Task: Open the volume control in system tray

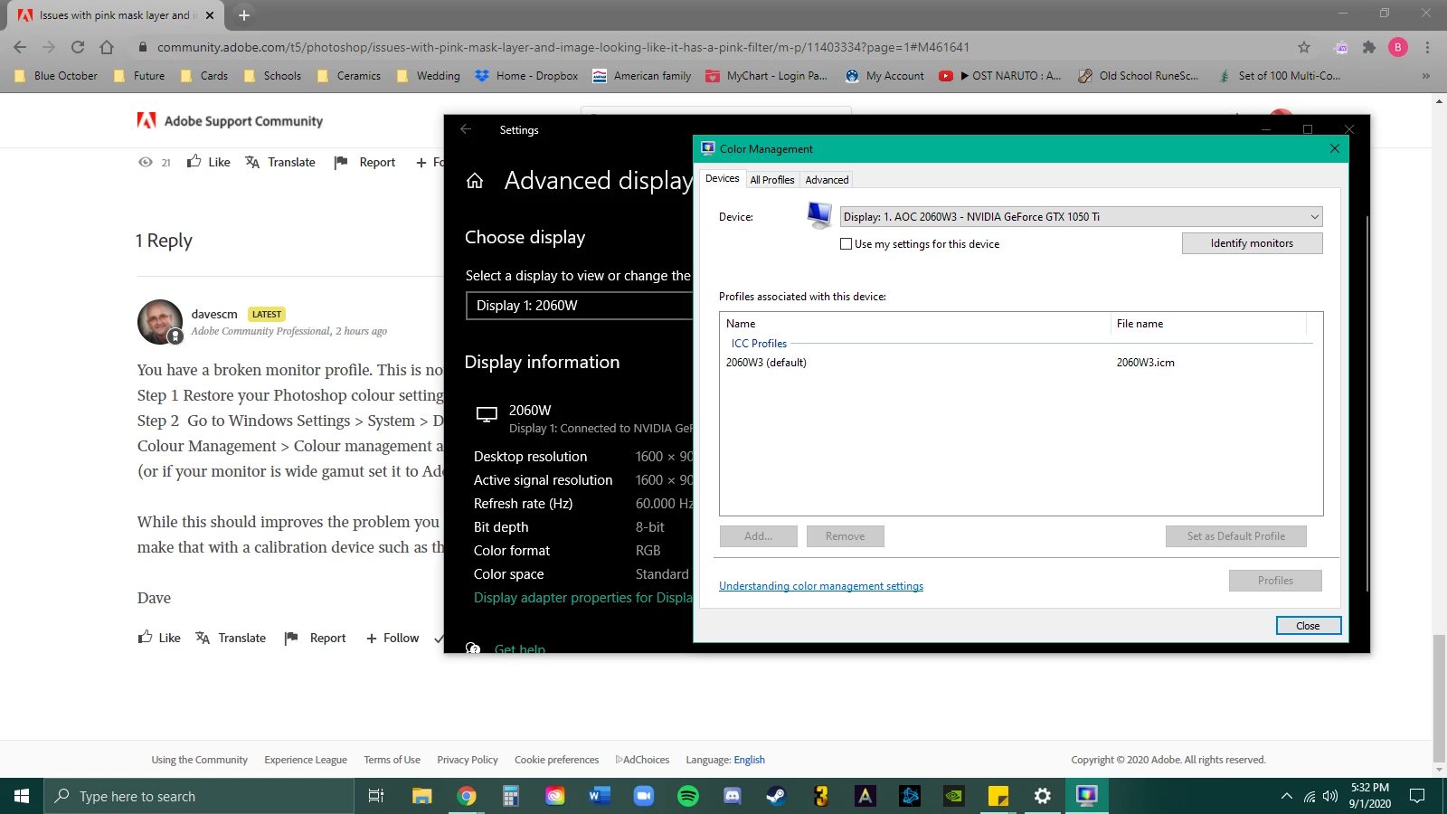Action: pyautogui.click(x=1330, y=796)
